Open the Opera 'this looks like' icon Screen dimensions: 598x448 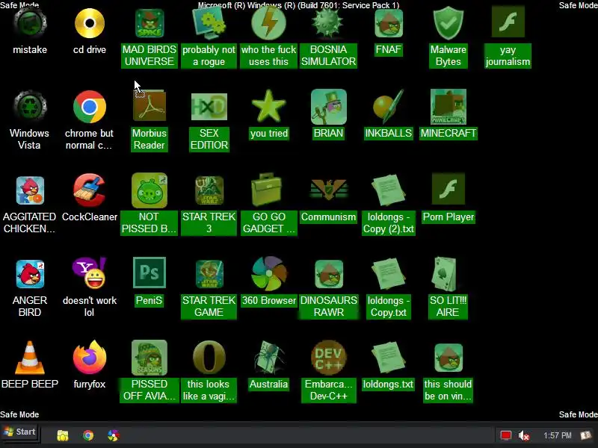tap(209, 357)
